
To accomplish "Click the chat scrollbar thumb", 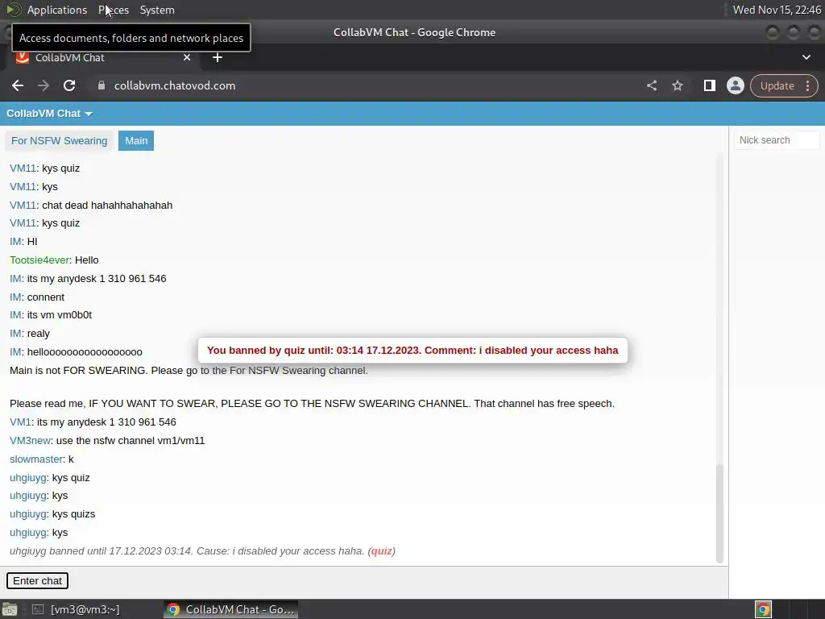I will click(x=719, y=513).
